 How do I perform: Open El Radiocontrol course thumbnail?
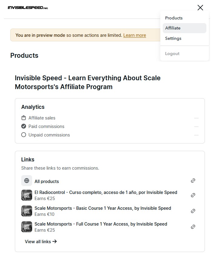[x=27, y=195]
